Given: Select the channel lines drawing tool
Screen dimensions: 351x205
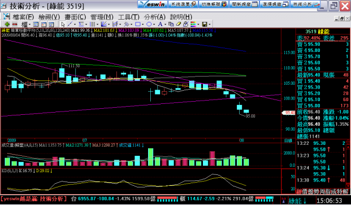Looking at the screenshot, I should tap(115, 24).
